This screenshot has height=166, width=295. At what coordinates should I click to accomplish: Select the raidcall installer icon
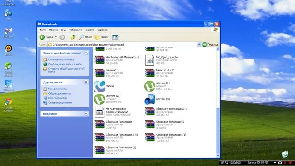pyautogui.click(x=100, y=86)
